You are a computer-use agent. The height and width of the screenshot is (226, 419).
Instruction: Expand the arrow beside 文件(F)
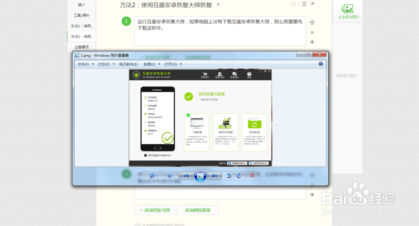93,64
